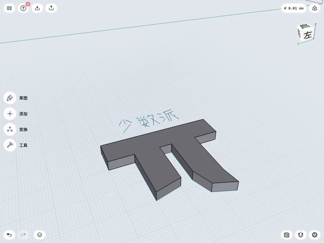Toggle perspective view cube icon

point(314,8)
